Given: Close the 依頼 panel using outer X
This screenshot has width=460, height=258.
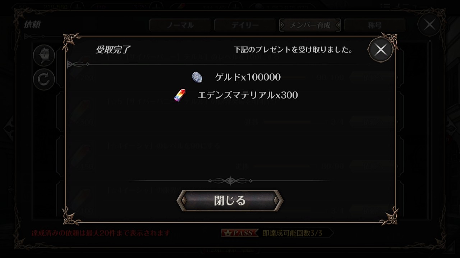Looking at the screenshot, I should pyautogui.click(x=429, y=25).
